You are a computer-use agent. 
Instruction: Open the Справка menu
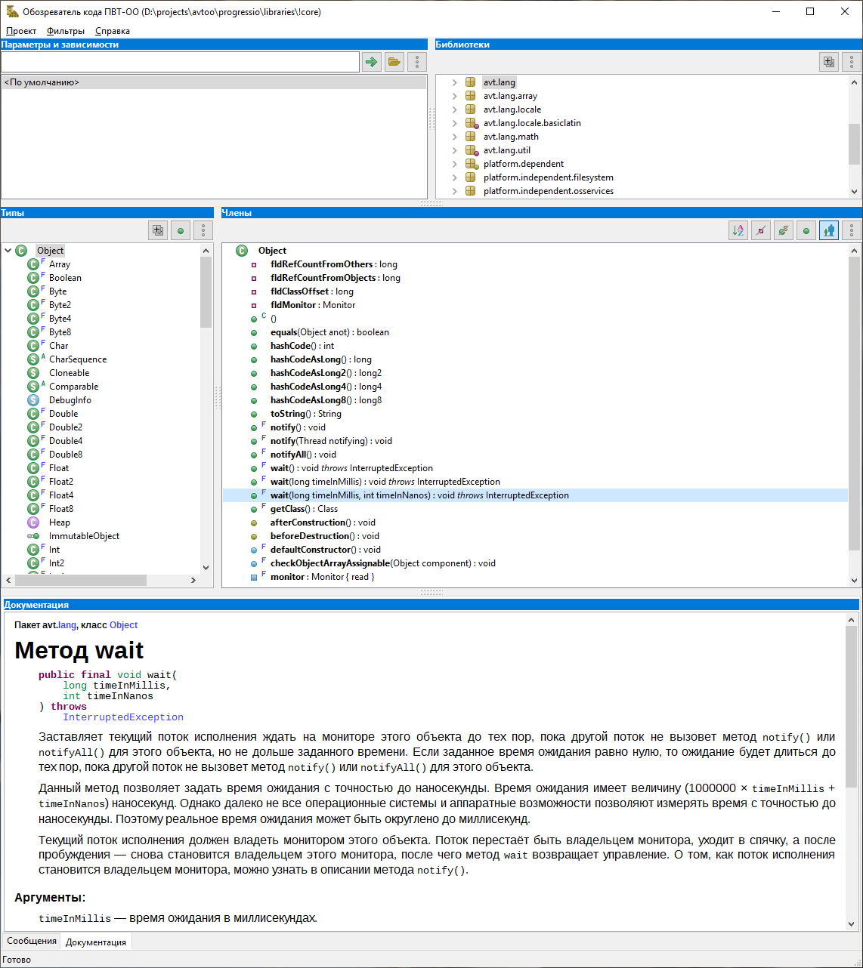click(x=113, y=31)
